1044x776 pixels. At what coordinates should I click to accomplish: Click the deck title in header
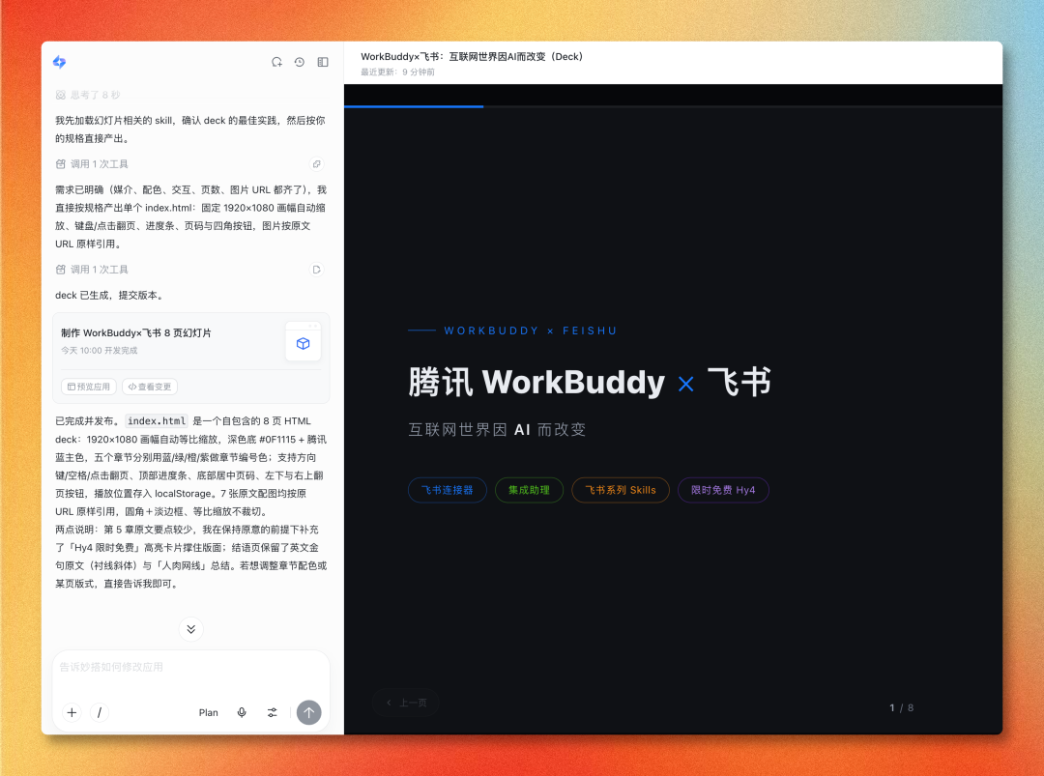tap(472, 57)
